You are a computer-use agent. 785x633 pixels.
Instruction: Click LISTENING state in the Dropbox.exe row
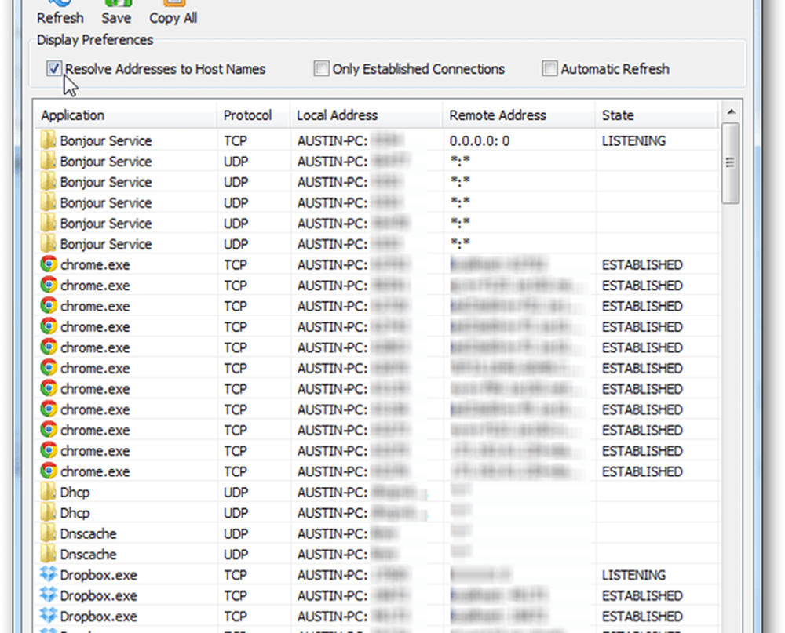click(633, 576)
